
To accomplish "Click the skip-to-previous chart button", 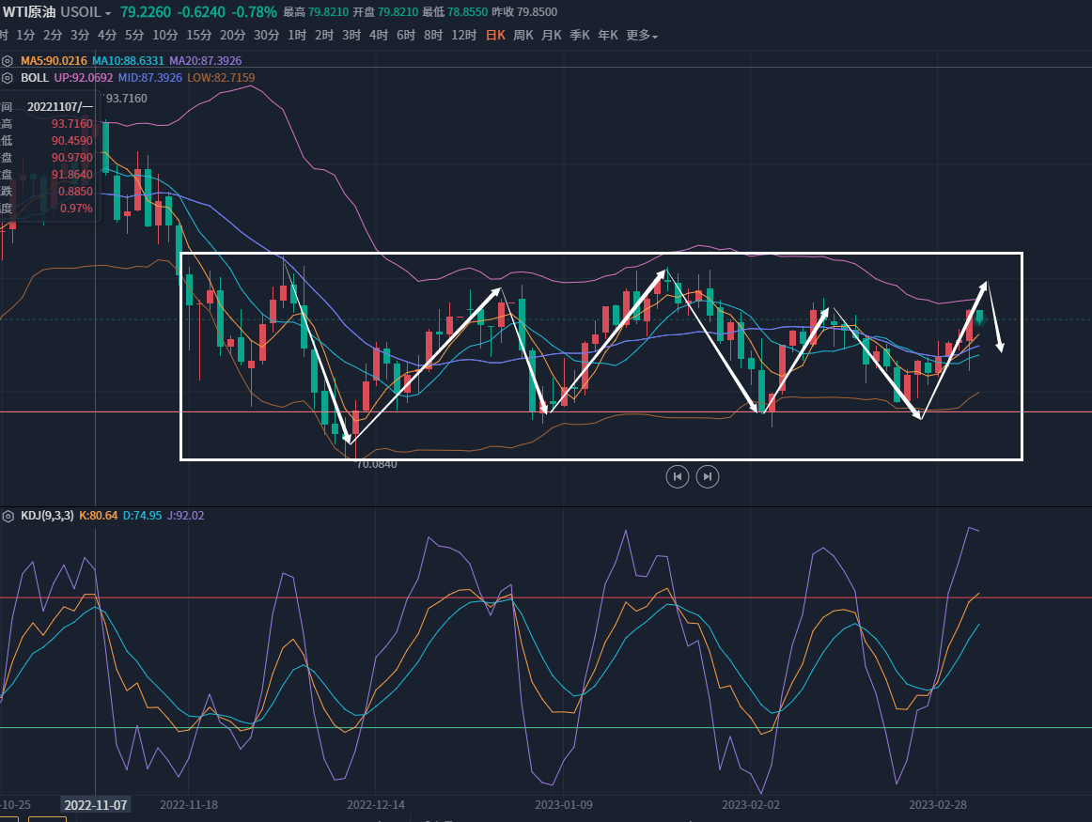I will 677,476.
